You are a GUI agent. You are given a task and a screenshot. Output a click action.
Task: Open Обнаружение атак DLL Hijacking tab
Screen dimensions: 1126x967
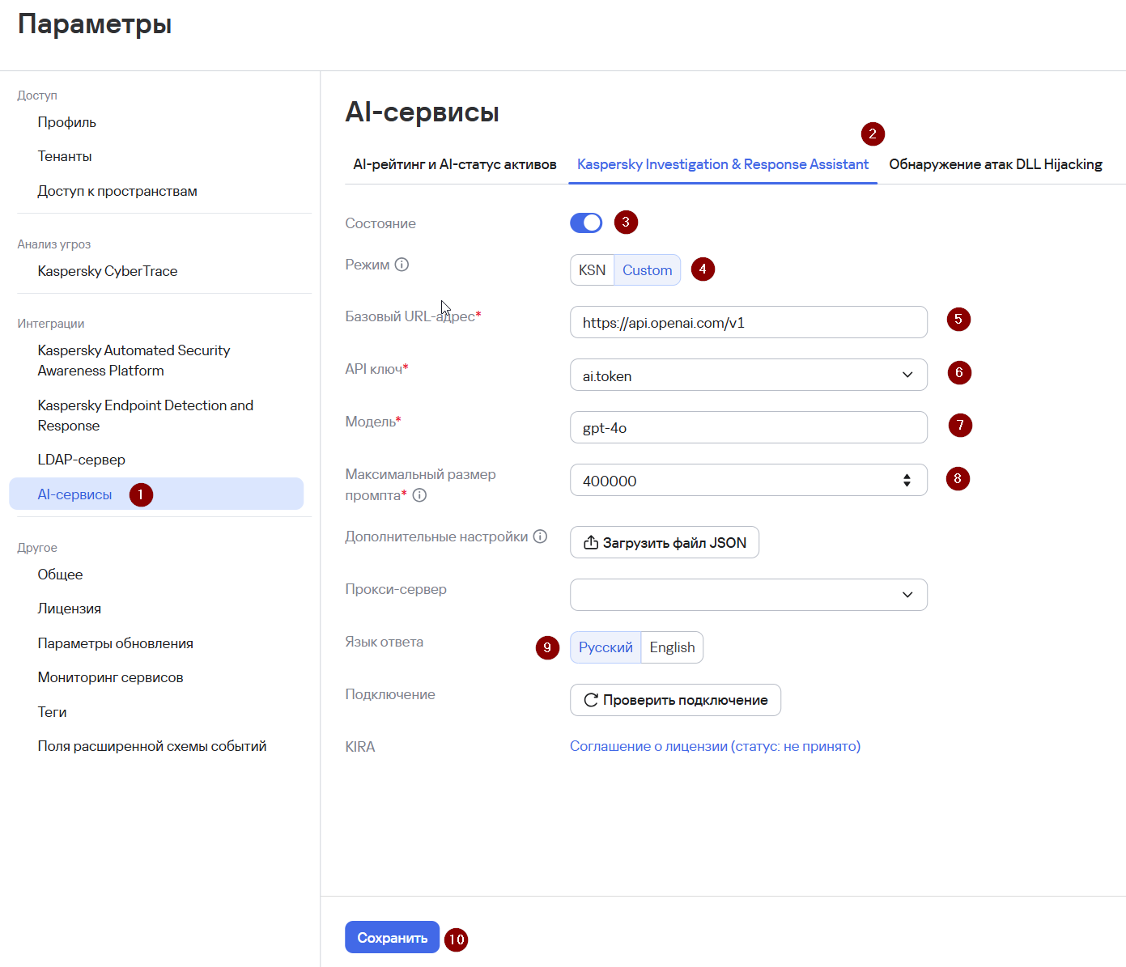point(996,164)
